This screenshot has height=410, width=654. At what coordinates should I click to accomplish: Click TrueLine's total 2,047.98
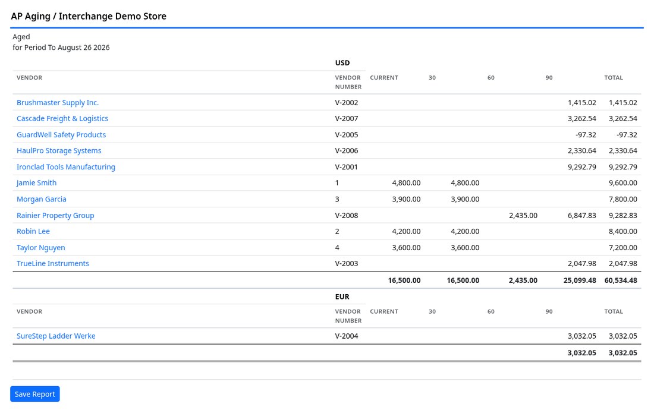622,263
